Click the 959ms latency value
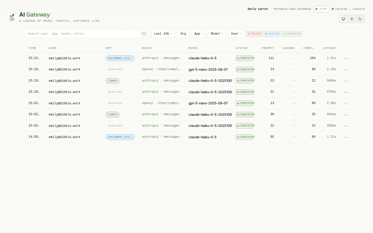Viewport: 373px width, 233px height. 332,126
